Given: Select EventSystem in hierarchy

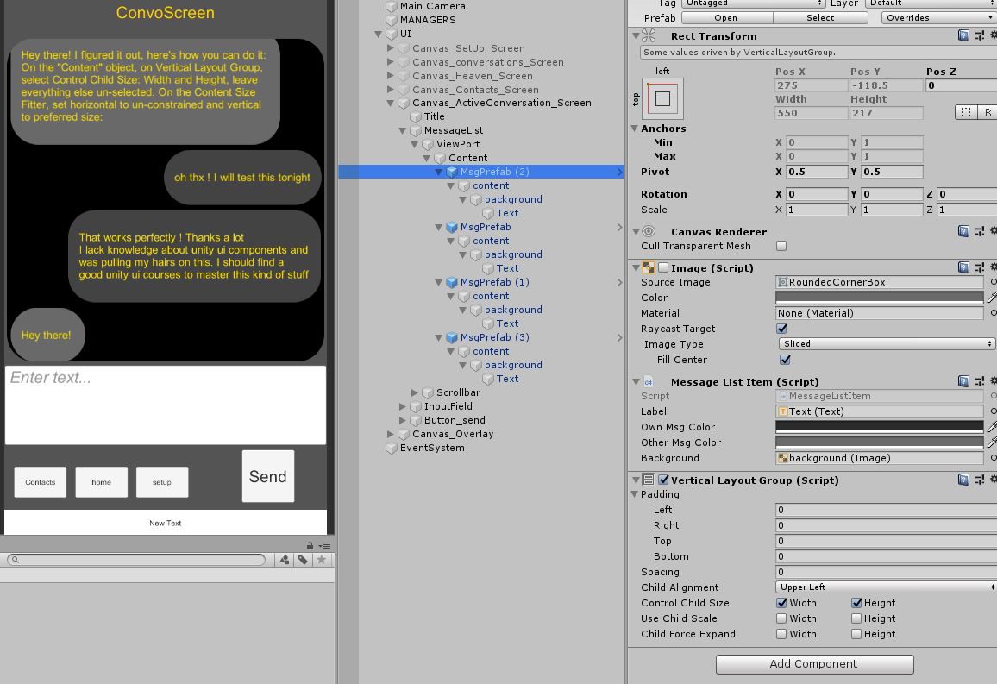Looking at the screenshot, I should 432,448.
